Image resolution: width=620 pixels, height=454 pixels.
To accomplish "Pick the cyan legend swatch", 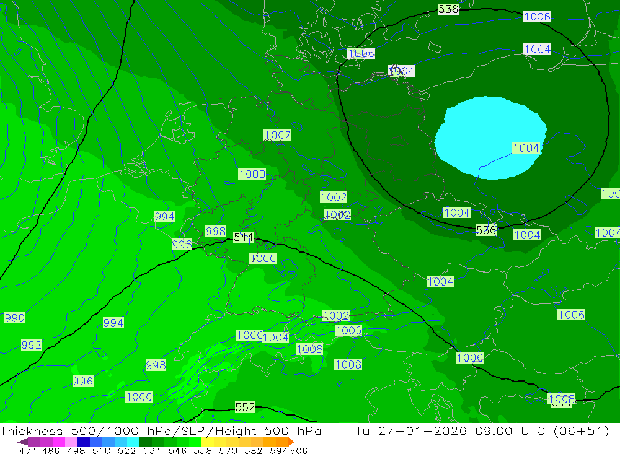I will (133, 442).
